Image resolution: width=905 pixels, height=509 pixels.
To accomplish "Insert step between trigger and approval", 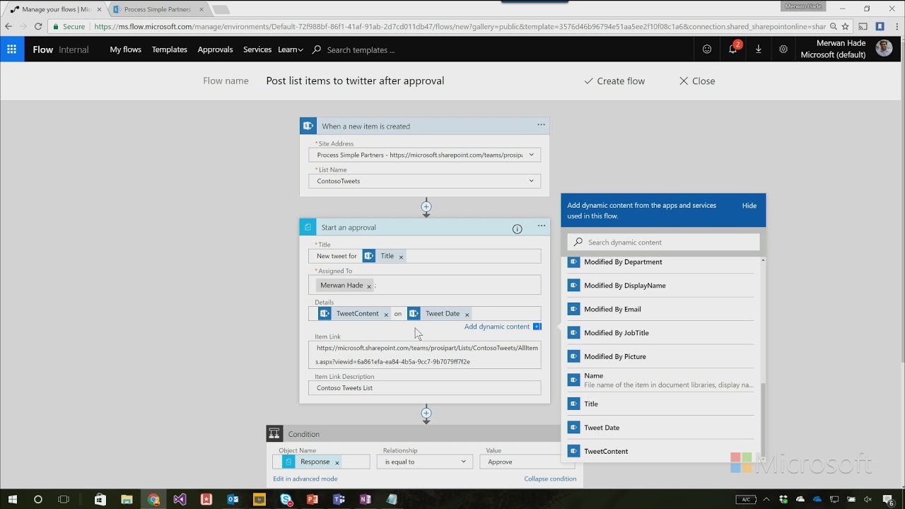I will (x=426, y=207).
